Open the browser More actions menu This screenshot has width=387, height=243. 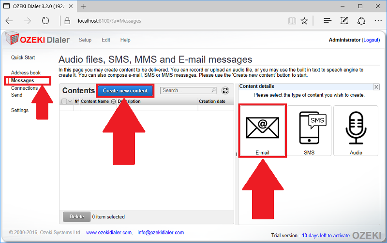tap(377, 21)
